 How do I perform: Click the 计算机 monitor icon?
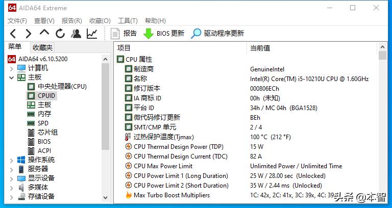tap(21, 68)
